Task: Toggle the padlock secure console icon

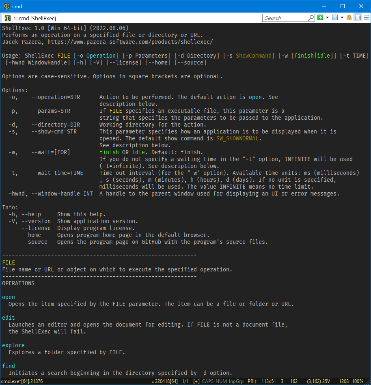Action: pos(349,18)
